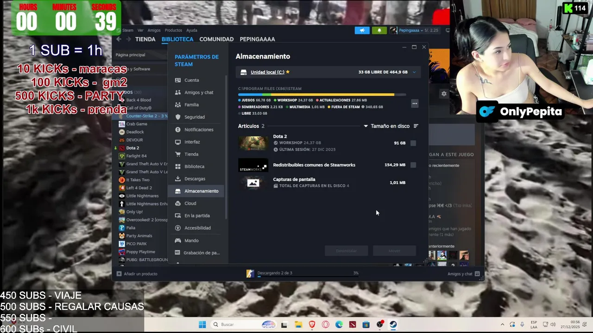Click Descargando 2 de 3 status
Viewport: 593px width, 333px height.
tap(275, 273)
